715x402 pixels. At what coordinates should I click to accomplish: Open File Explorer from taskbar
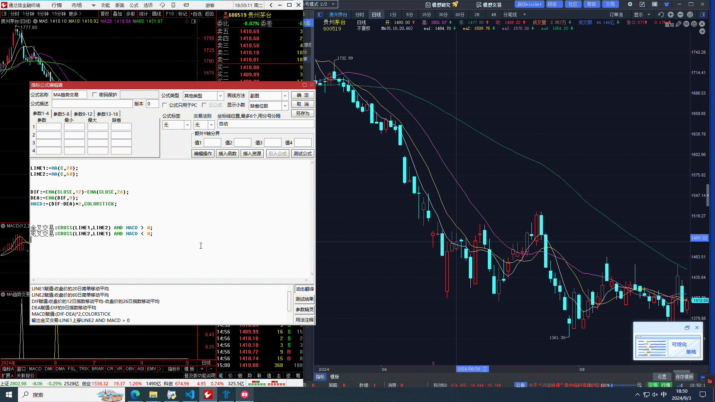click(x=153, y=395)
